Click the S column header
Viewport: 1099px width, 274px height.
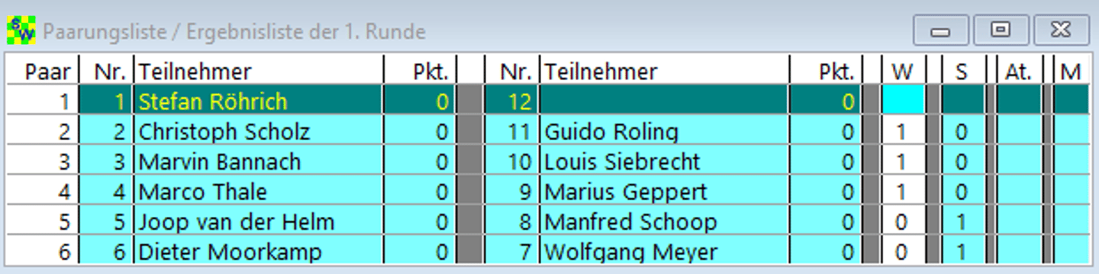click(x=962, y=71)
